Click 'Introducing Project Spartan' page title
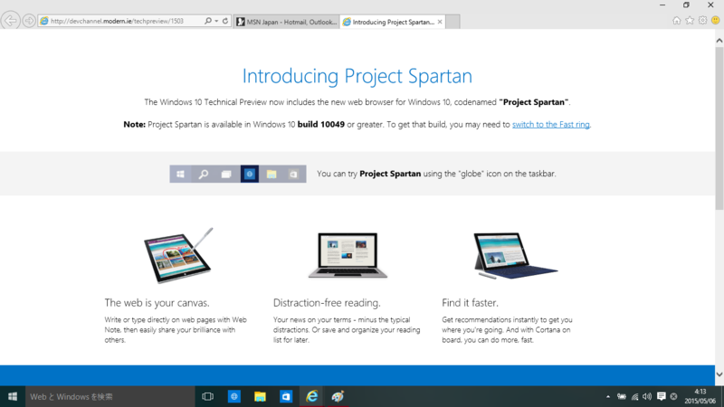The height and width of the screenshot is (407, 724). pyautogui.click(x=357, y=76)
